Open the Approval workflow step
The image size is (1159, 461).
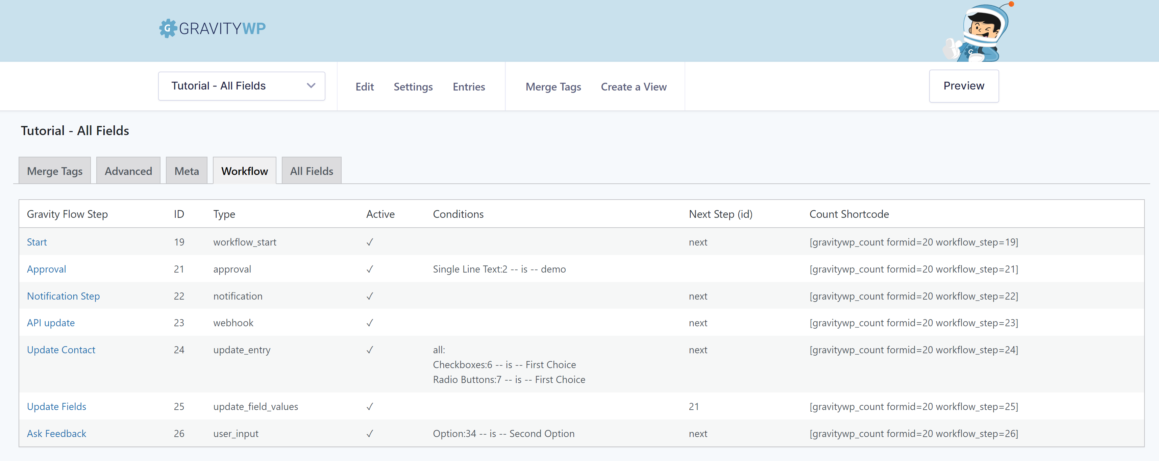47,268
